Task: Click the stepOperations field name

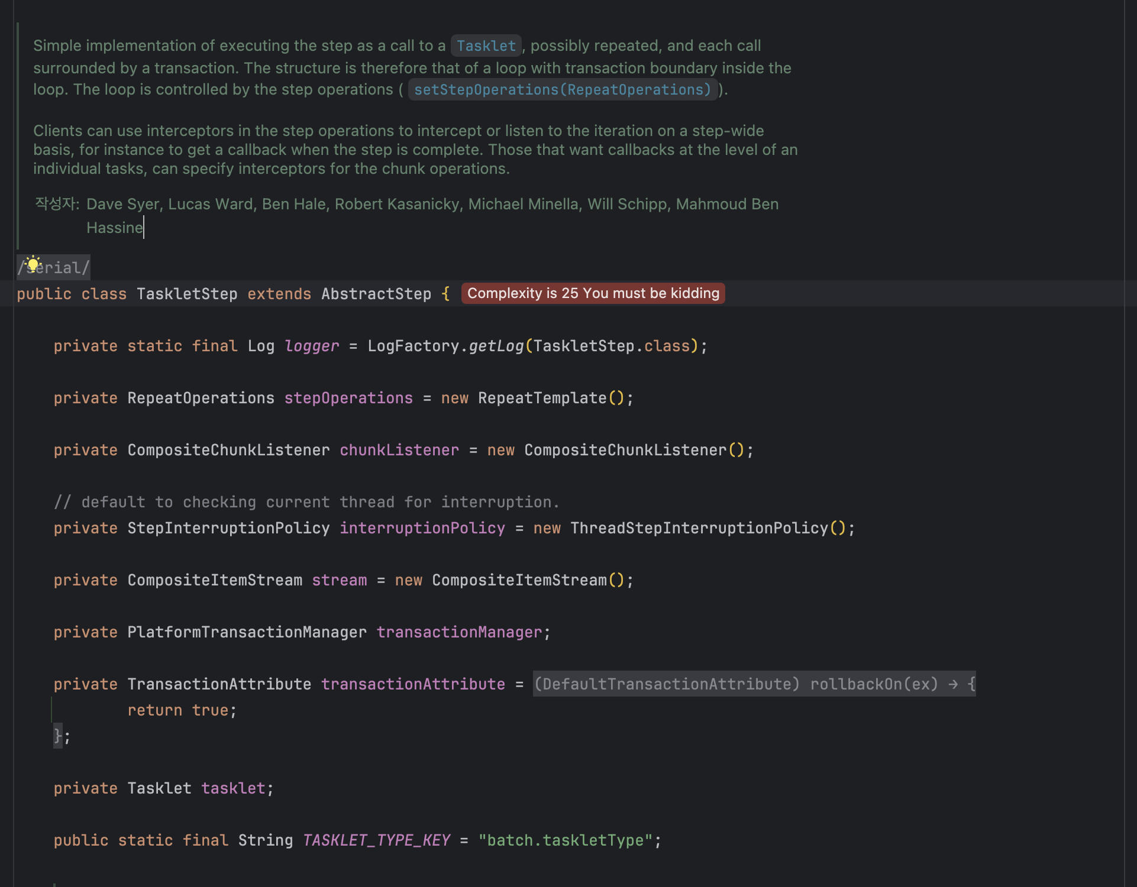Action: 348,398
